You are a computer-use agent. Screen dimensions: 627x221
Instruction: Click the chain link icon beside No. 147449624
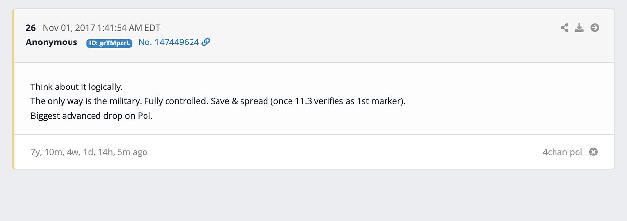206,42
